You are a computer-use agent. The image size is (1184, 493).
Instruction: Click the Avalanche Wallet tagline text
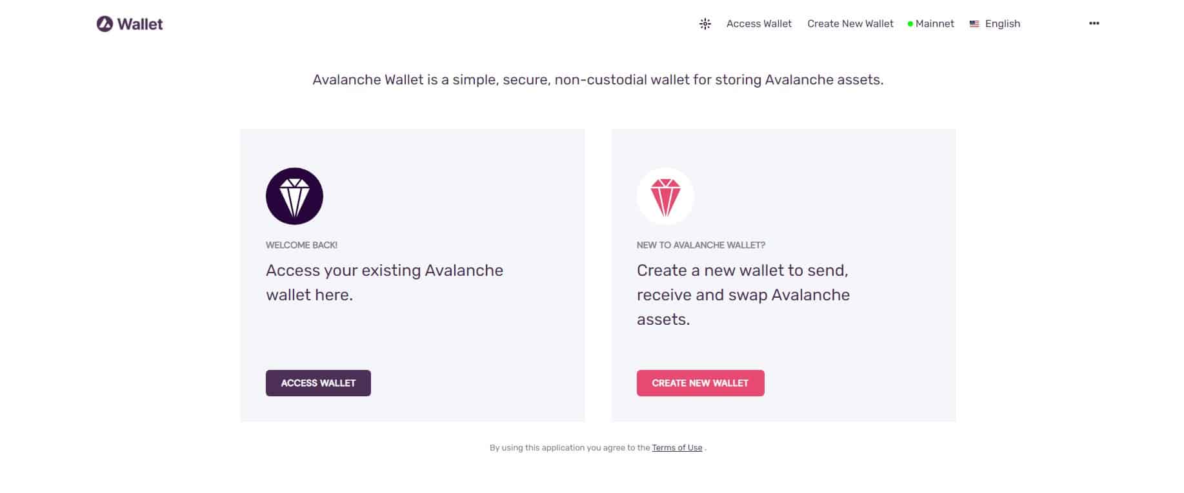tap(597, 80)
